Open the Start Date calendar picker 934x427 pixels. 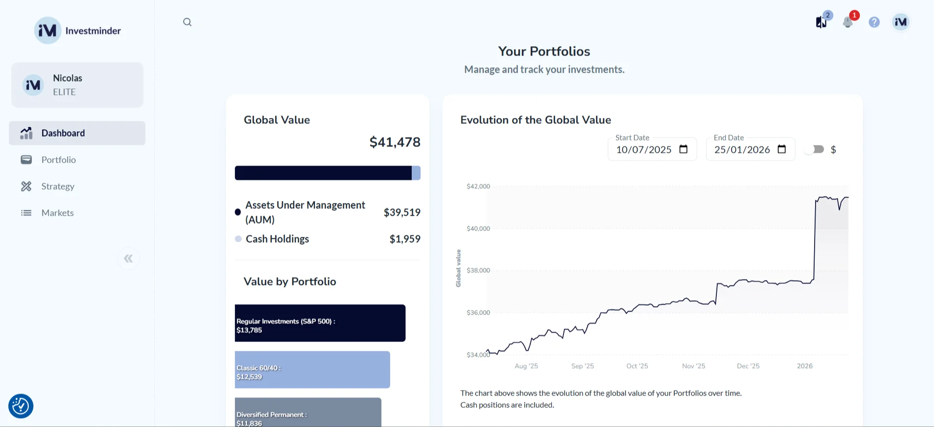684,149
